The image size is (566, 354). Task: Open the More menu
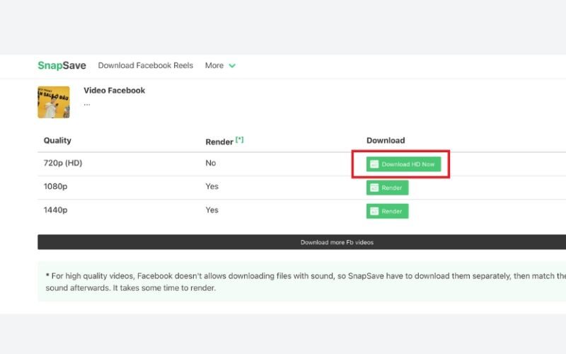214,65
